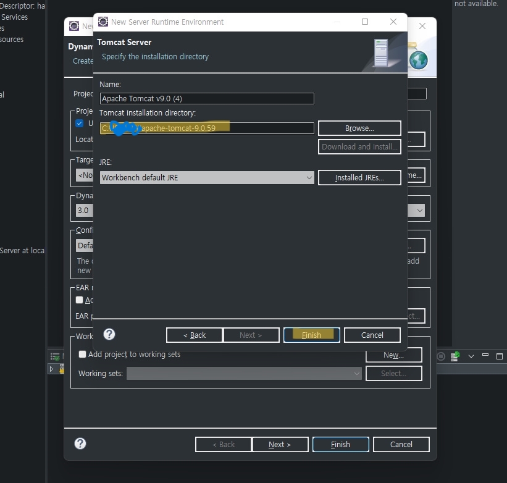Edit the server Name field

click(x=207, y=99)
